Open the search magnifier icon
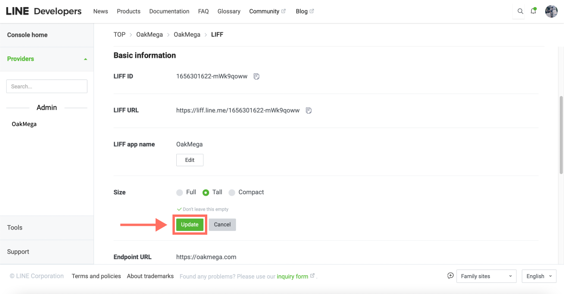Viewport: 564px width, 294px height. click(520, 11)
